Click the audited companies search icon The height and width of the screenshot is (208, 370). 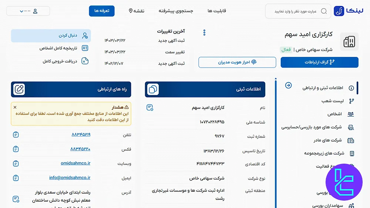coord(351,127)
